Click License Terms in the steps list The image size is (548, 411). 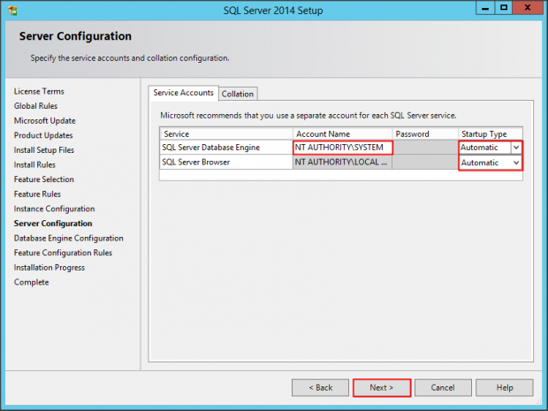point(39,91)
